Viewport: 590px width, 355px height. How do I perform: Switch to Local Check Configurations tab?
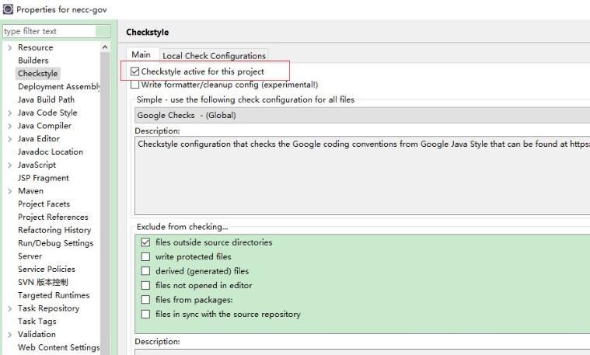[x=214, y=56]
